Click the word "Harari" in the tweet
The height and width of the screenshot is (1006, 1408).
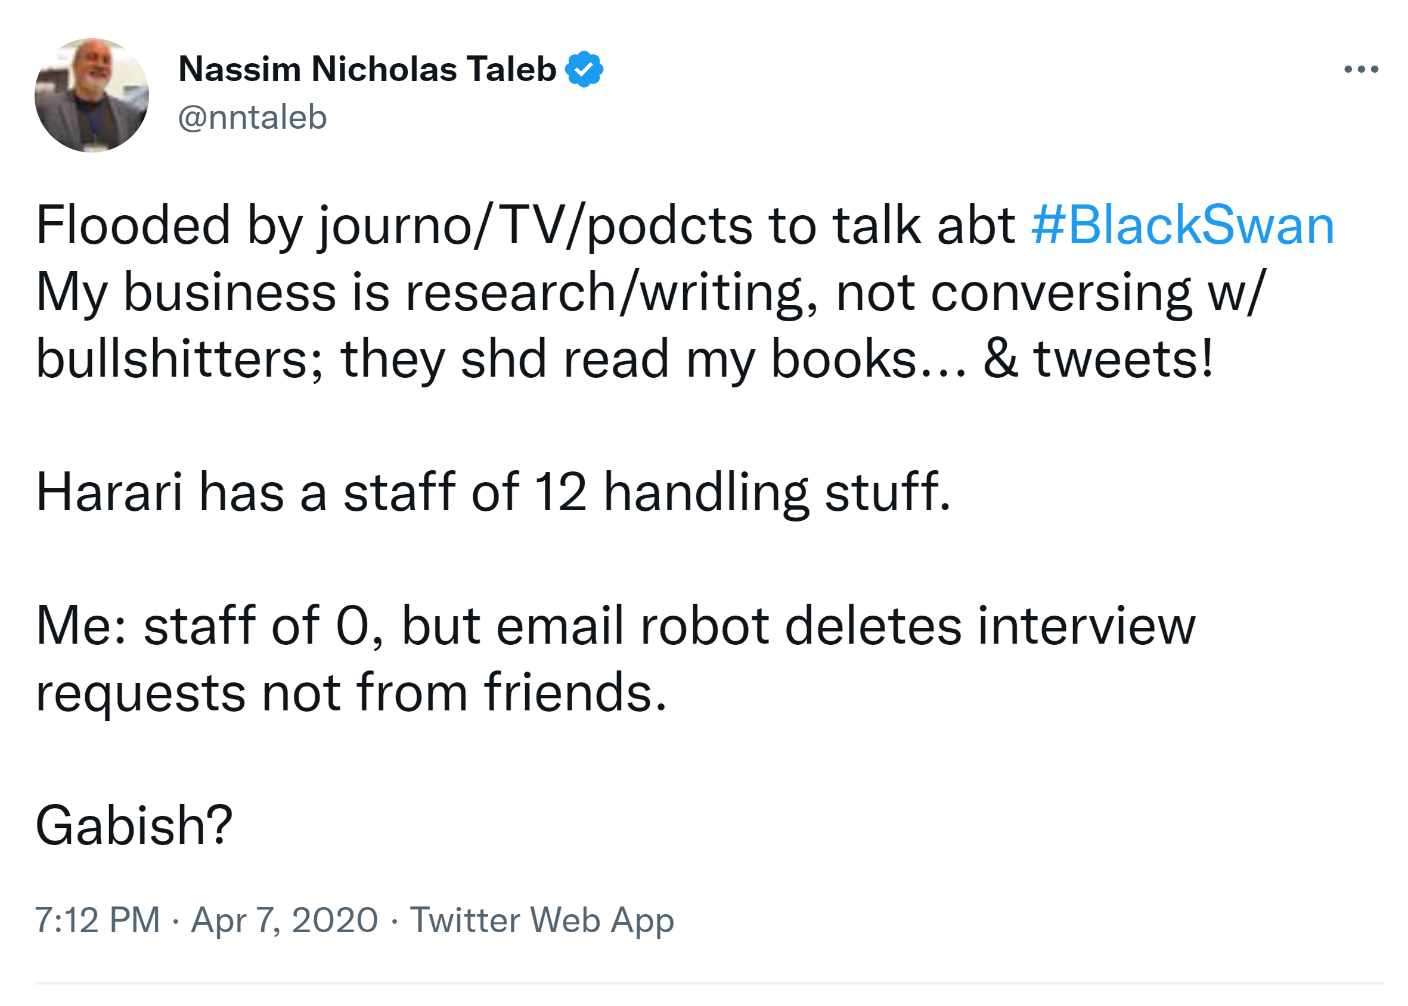pos(110,492)
